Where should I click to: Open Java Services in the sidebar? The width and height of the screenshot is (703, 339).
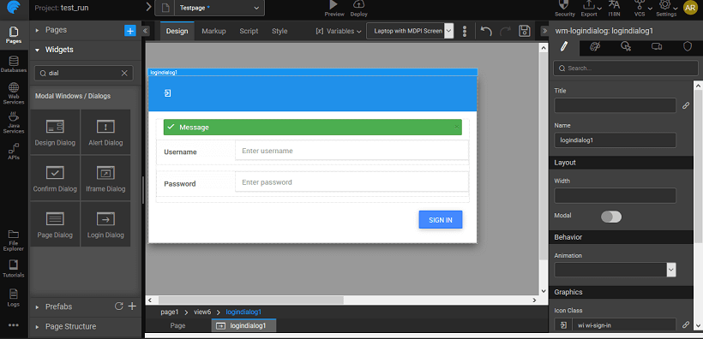click(14, 122)
